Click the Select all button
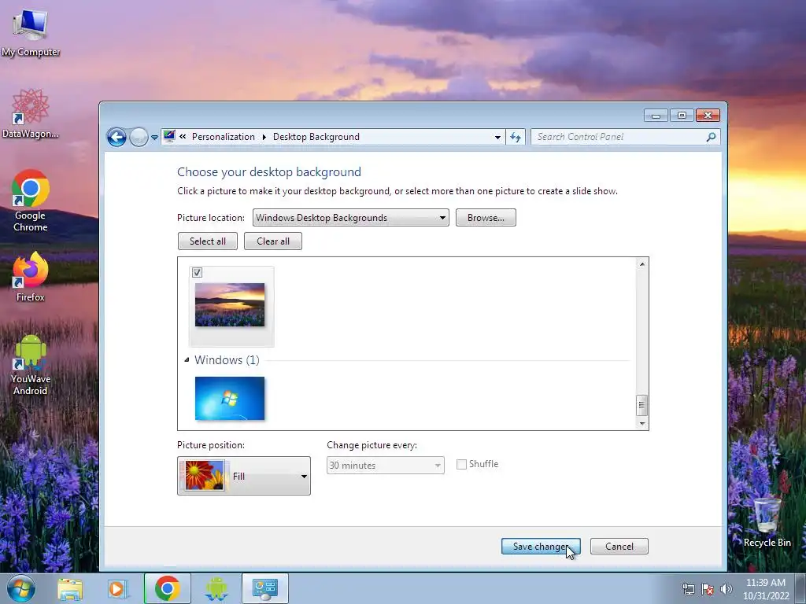The image size is (806, 604). tap(208, 241)
